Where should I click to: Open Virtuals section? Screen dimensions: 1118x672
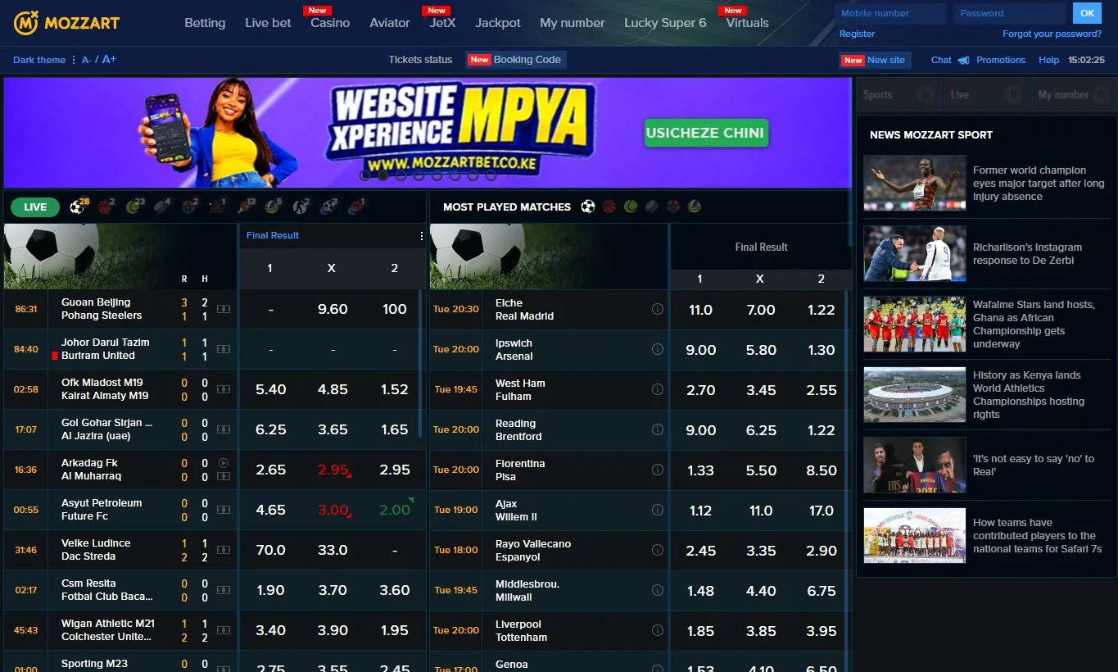pyautogui.click(x=748, y=23)
